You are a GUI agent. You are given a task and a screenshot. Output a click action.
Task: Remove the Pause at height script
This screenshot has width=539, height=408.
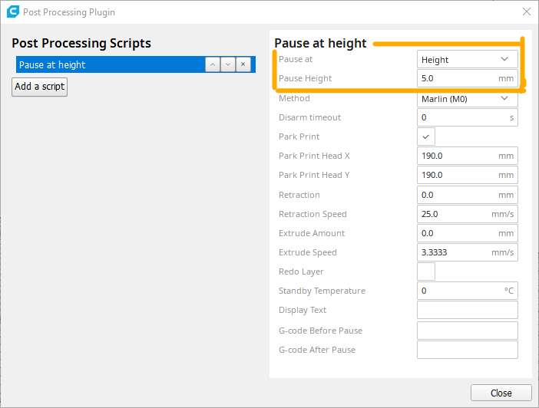pos(243,64)
